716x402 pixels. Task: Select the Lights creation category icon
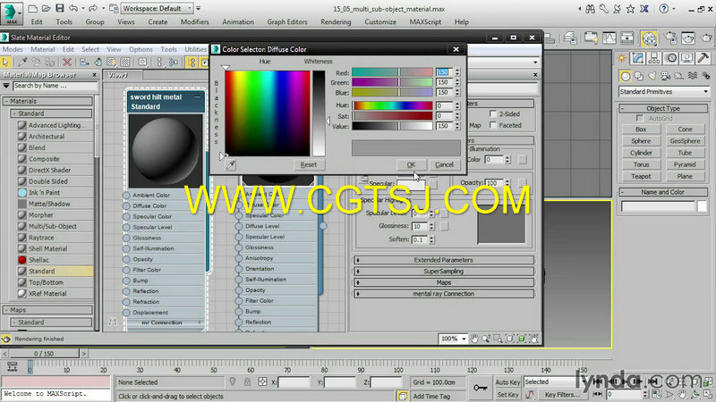652,76
